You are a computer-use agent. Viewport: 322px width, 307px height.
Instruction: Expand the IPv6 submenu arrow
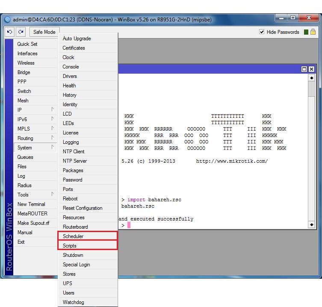pos(53,119)
